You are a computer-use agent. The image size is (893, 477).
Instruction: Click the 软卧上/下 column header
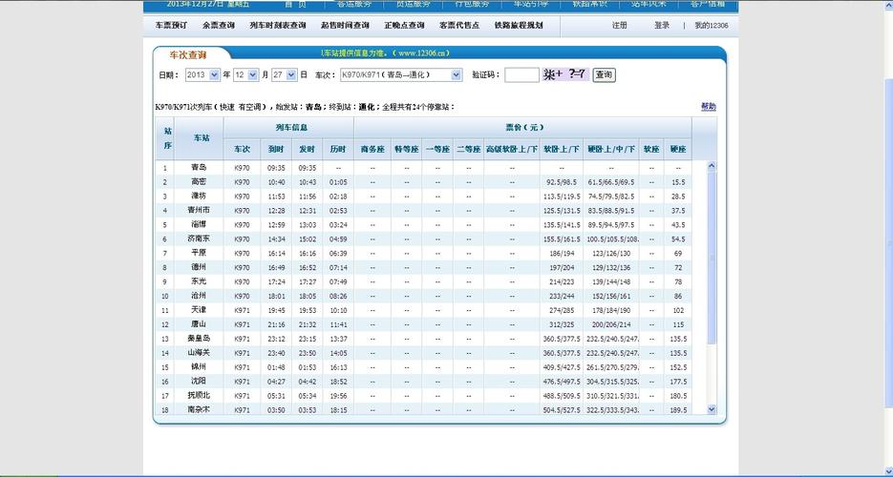(562, 150)
